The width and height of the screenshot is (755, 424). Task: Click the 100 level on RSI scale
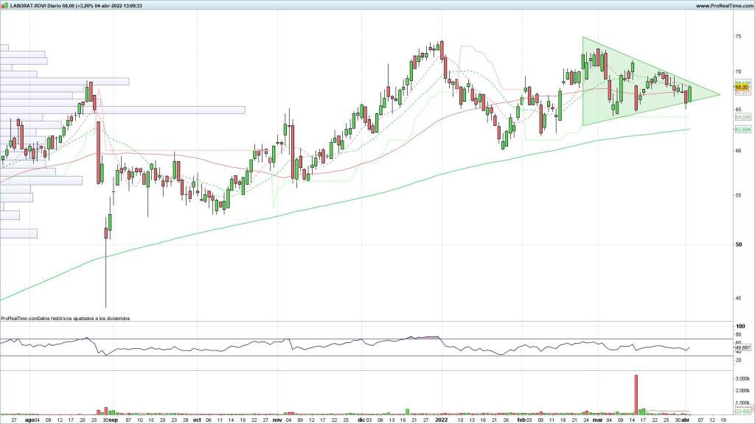tap(739, 326)
